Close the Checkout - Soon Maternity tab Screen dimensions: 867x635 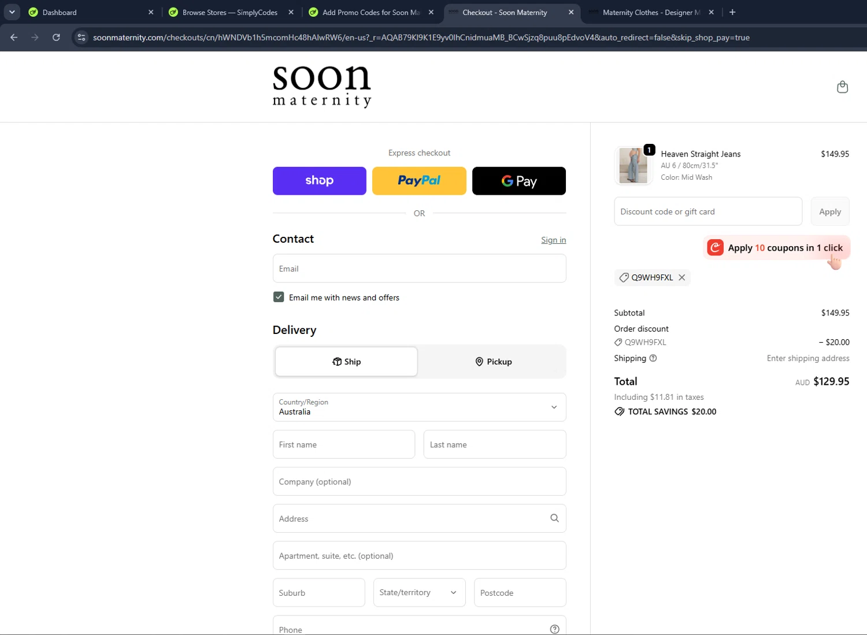[571, 12]
